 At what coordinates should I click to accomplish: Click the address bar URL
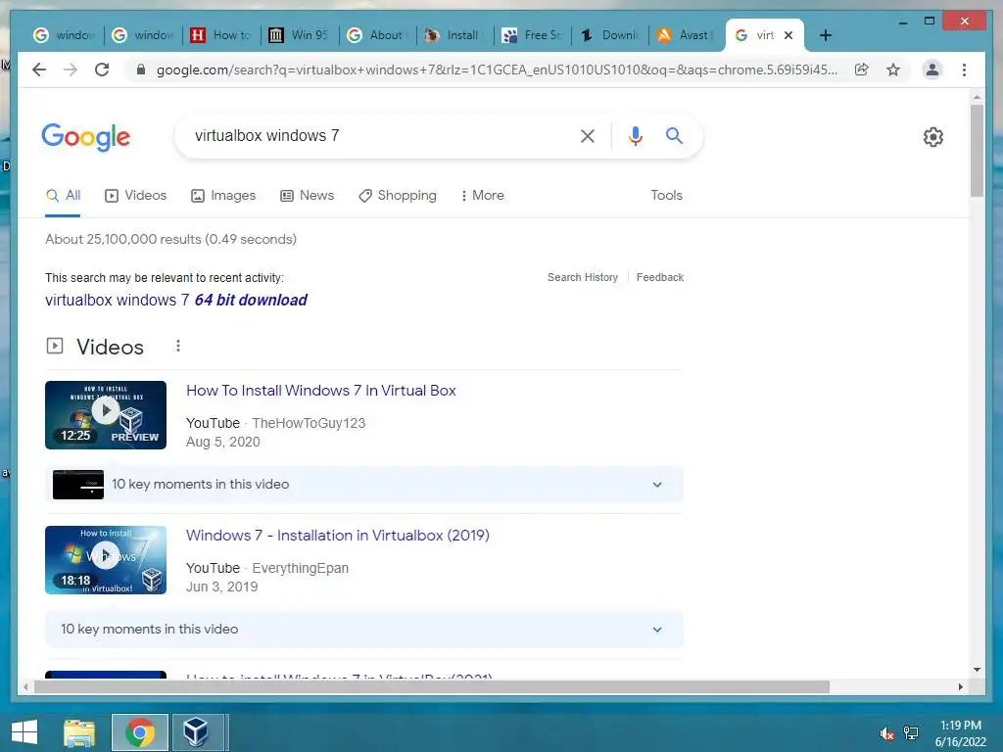tap(497, 70)
